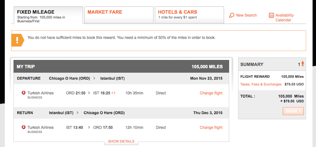Screen dimensions: 316x147
Task: Change flight for the return leg
Action: click(x=211, y=128)
